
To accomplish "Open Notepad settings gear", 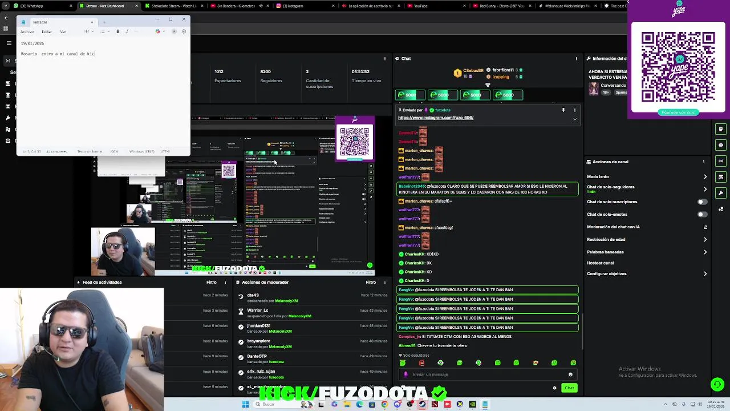I will coord(184,31).
